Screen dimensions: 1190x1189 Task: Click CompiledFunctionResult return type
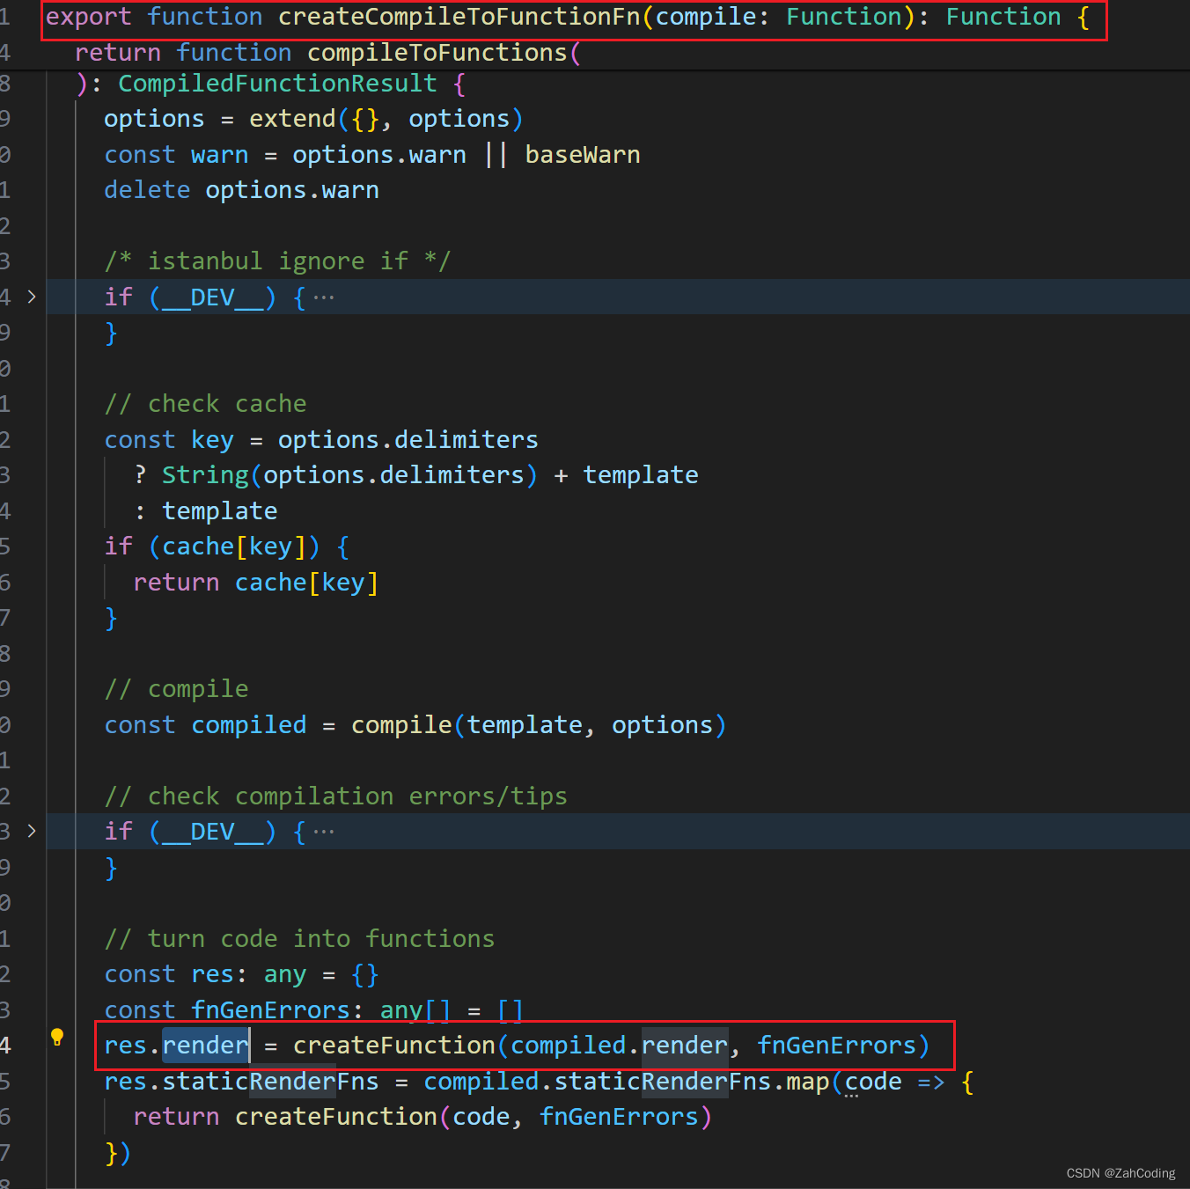tap(277, 84)
